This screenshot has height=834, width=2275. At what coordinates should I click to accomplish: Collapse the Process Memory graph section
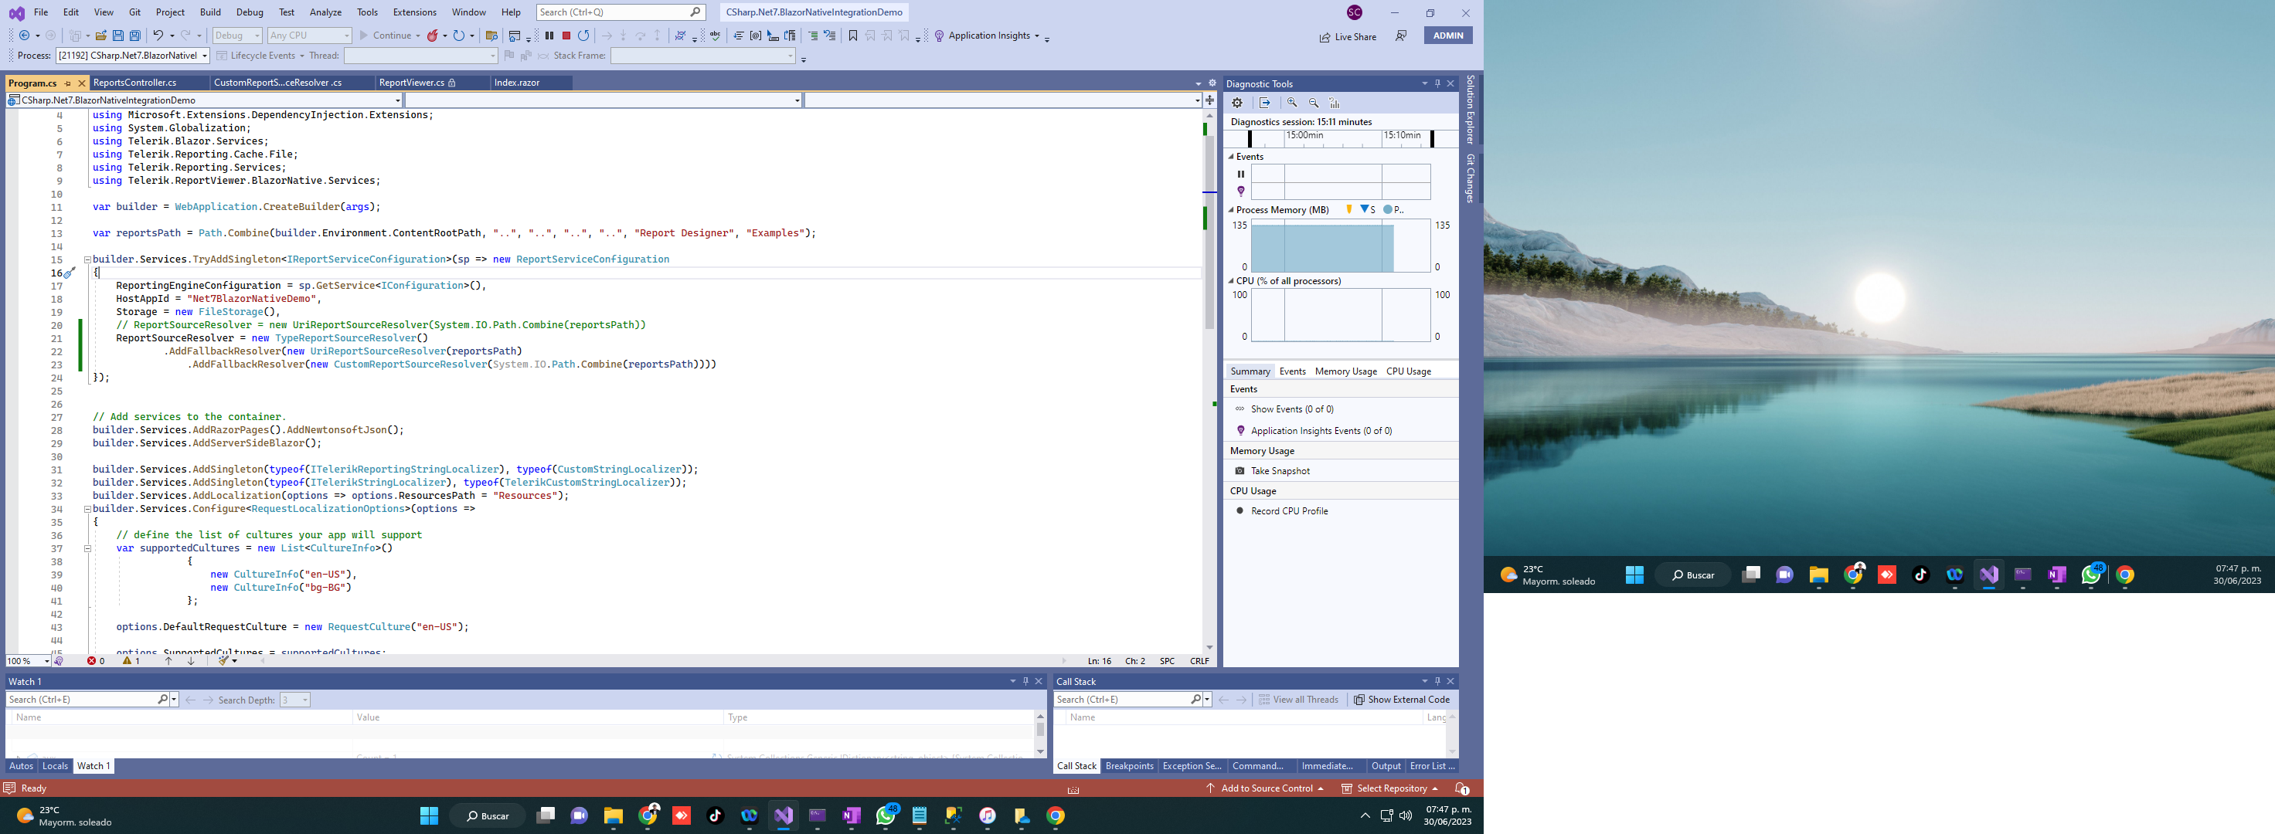coord(1231,210)
